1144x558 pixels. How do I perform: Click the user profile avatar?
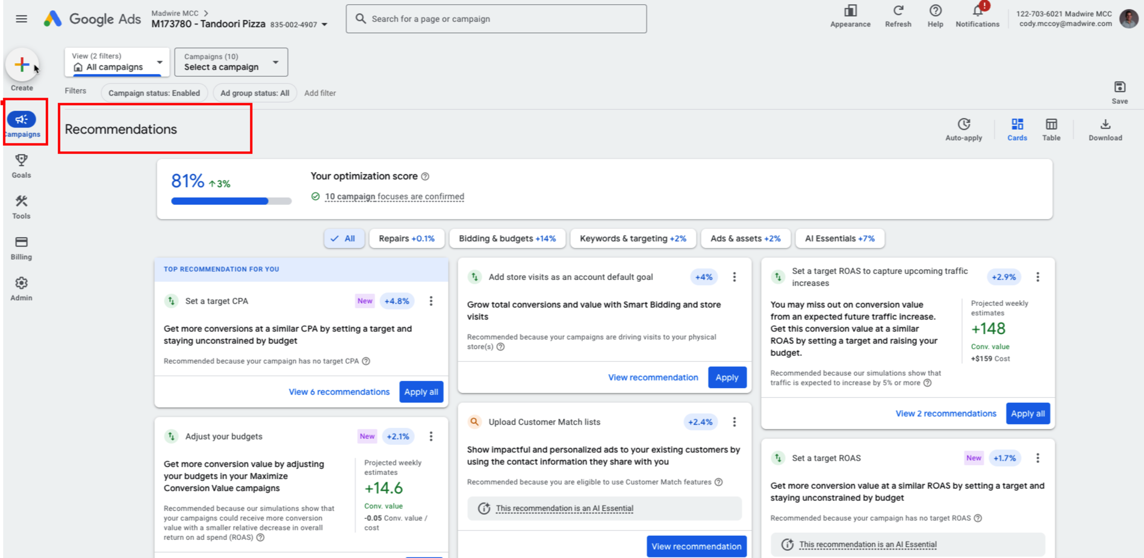pyautogui.click(x=1128, y=19)
